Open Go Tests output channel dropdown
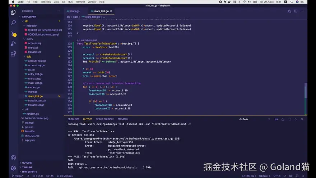Screen dimensions: 316x178 pos(255,119)
